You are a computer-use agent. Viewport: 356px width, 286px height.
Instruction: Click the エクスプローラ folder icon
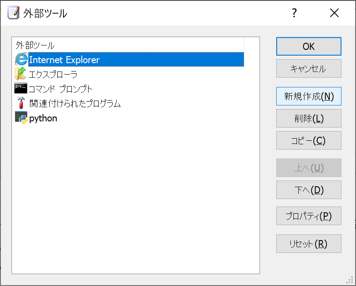coord(21,74)
